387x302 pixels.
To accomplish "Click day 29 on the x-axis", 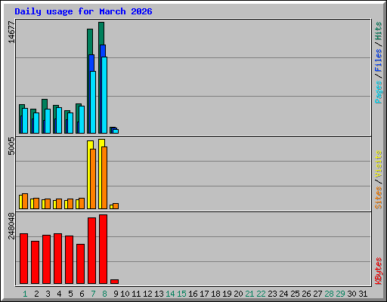I will pyautogui.click(x=340, y=294).
